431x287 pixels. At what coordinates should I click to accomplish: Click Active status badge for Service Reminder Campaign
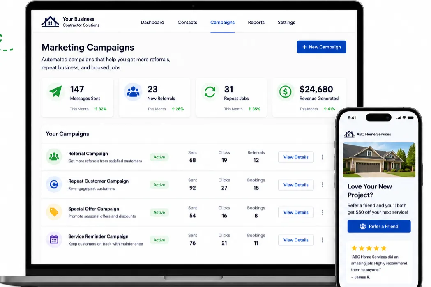[159, 240]
